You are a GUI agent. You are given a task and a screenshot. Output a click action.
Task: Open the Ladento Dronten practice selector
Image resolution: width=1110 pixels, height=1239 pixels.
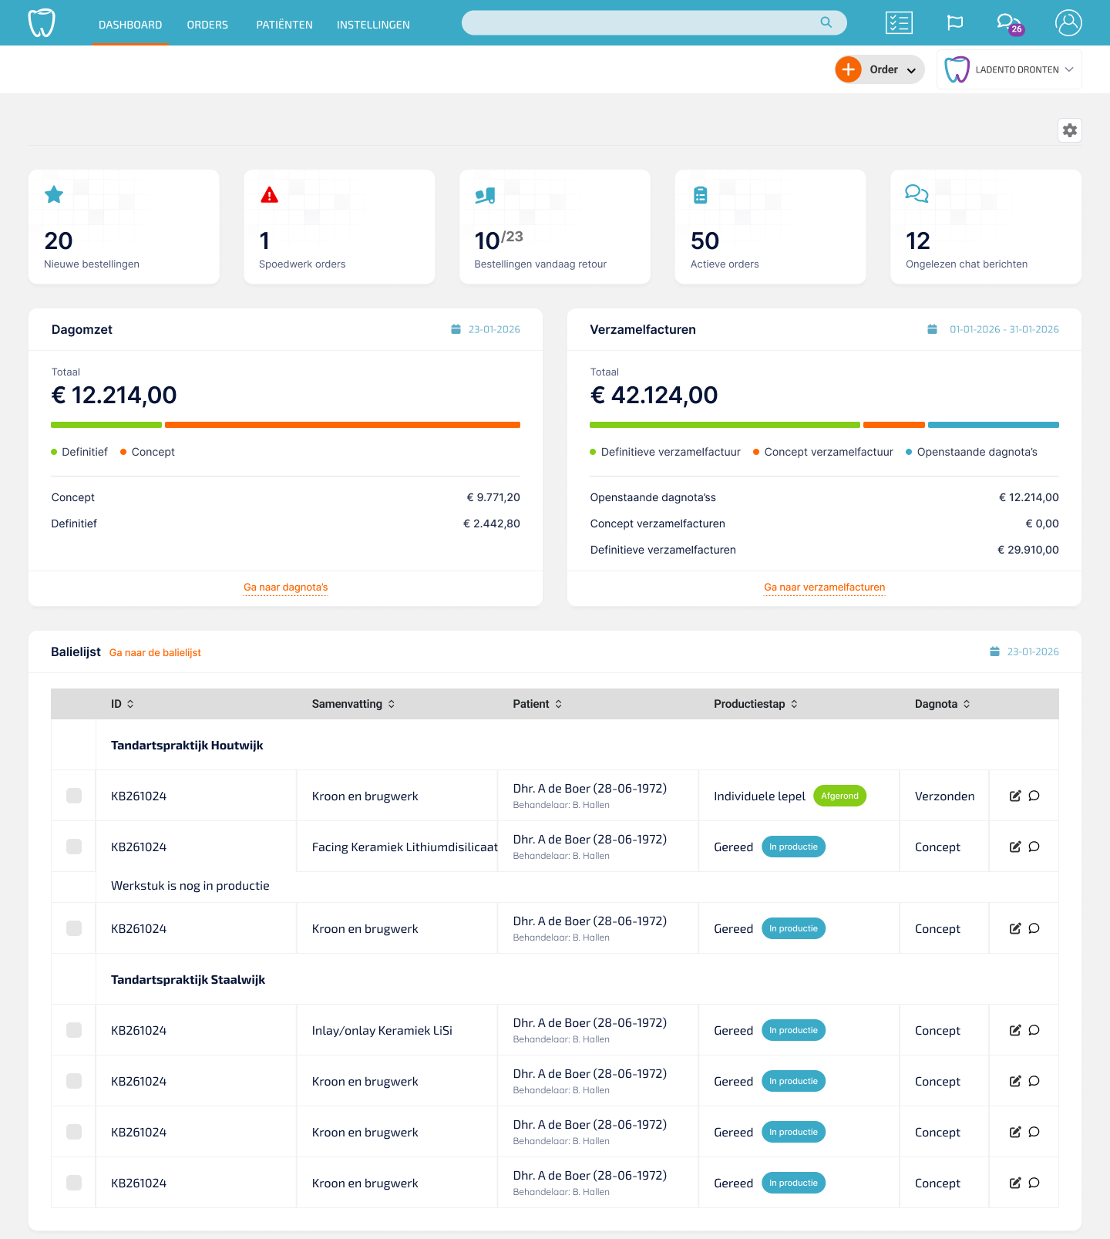(x=1009, y=69)
